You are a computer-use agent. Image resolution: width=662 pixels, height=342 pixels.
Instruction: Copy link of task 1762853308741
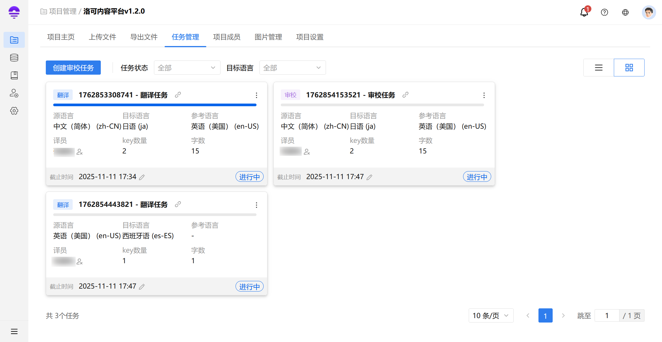pyautogui.click(x=178, y=95)
